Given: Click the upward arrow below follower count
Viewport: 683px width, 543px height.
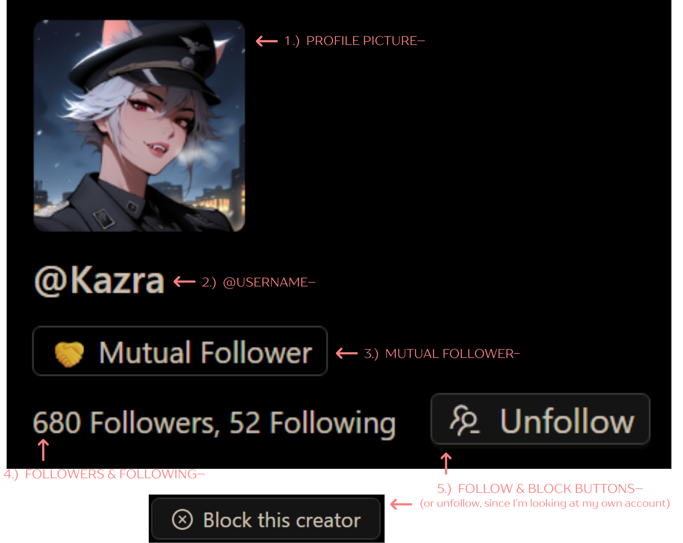Looking at the screenshot, I should (43, 450).
